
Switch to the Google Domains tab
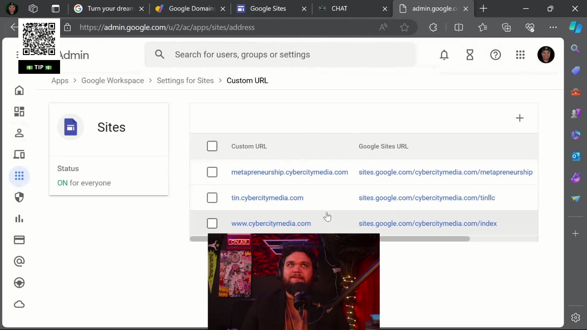[190, 9]
